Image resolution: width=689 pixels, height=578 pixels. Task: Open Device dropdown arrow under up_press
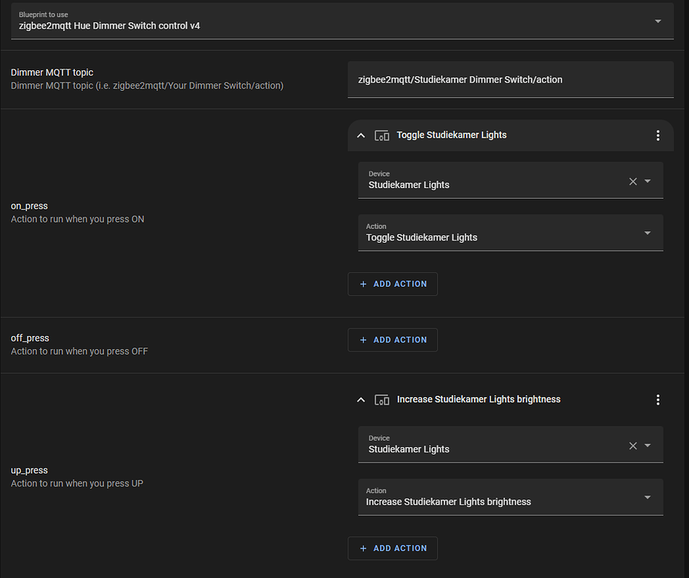click(648, 445)
